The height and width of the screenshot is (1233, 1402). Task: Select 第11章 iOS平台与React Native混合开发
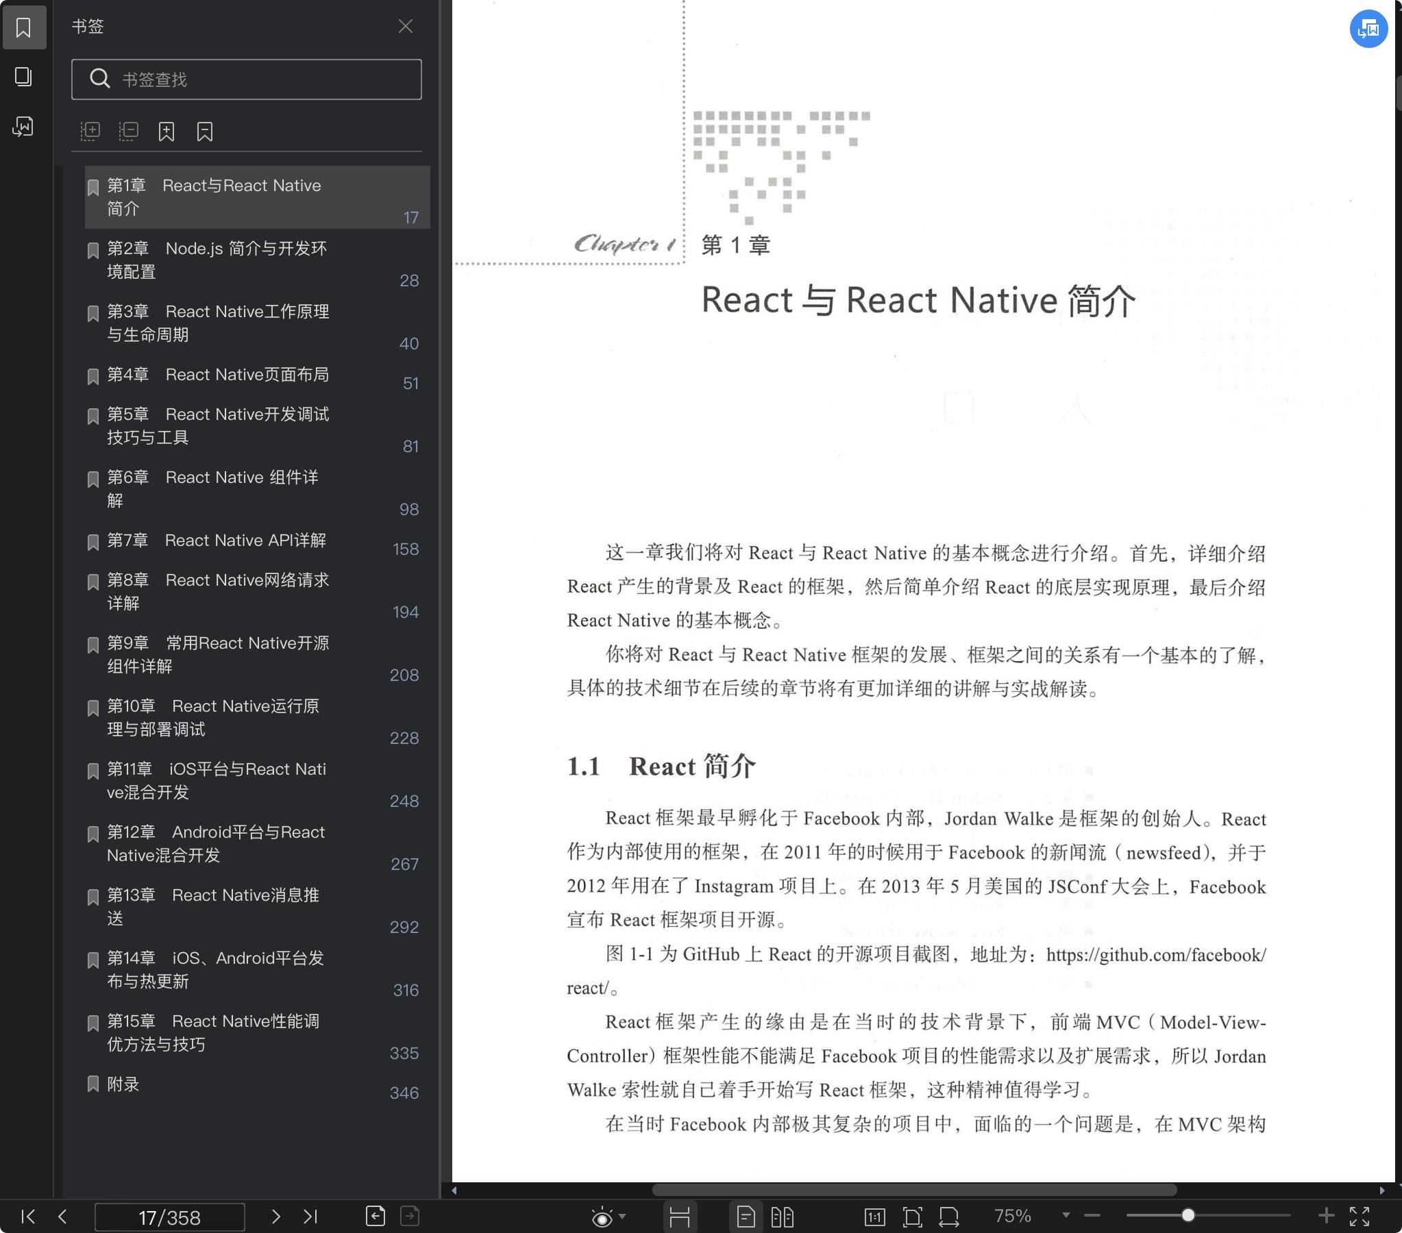pos(257,781)
